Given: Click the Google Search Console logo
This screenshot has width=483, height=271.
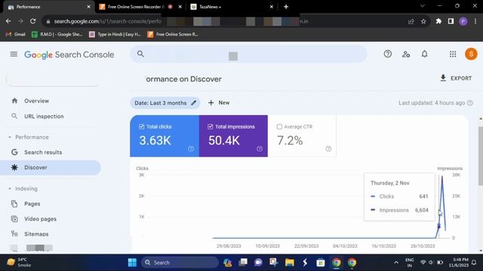Looking at the screenshot, I should click(x=69, y=55).
